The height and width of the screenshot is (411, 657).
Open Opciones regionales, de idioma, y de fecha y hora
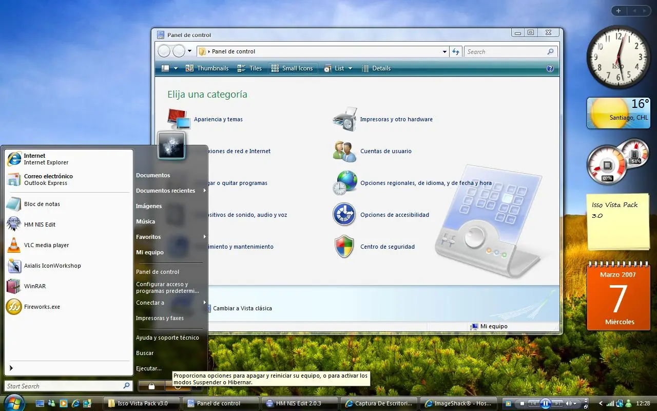pos(412,183)
